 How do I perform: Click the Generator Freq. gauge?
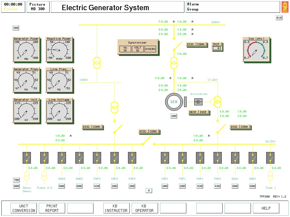click(x=26, y=80)
